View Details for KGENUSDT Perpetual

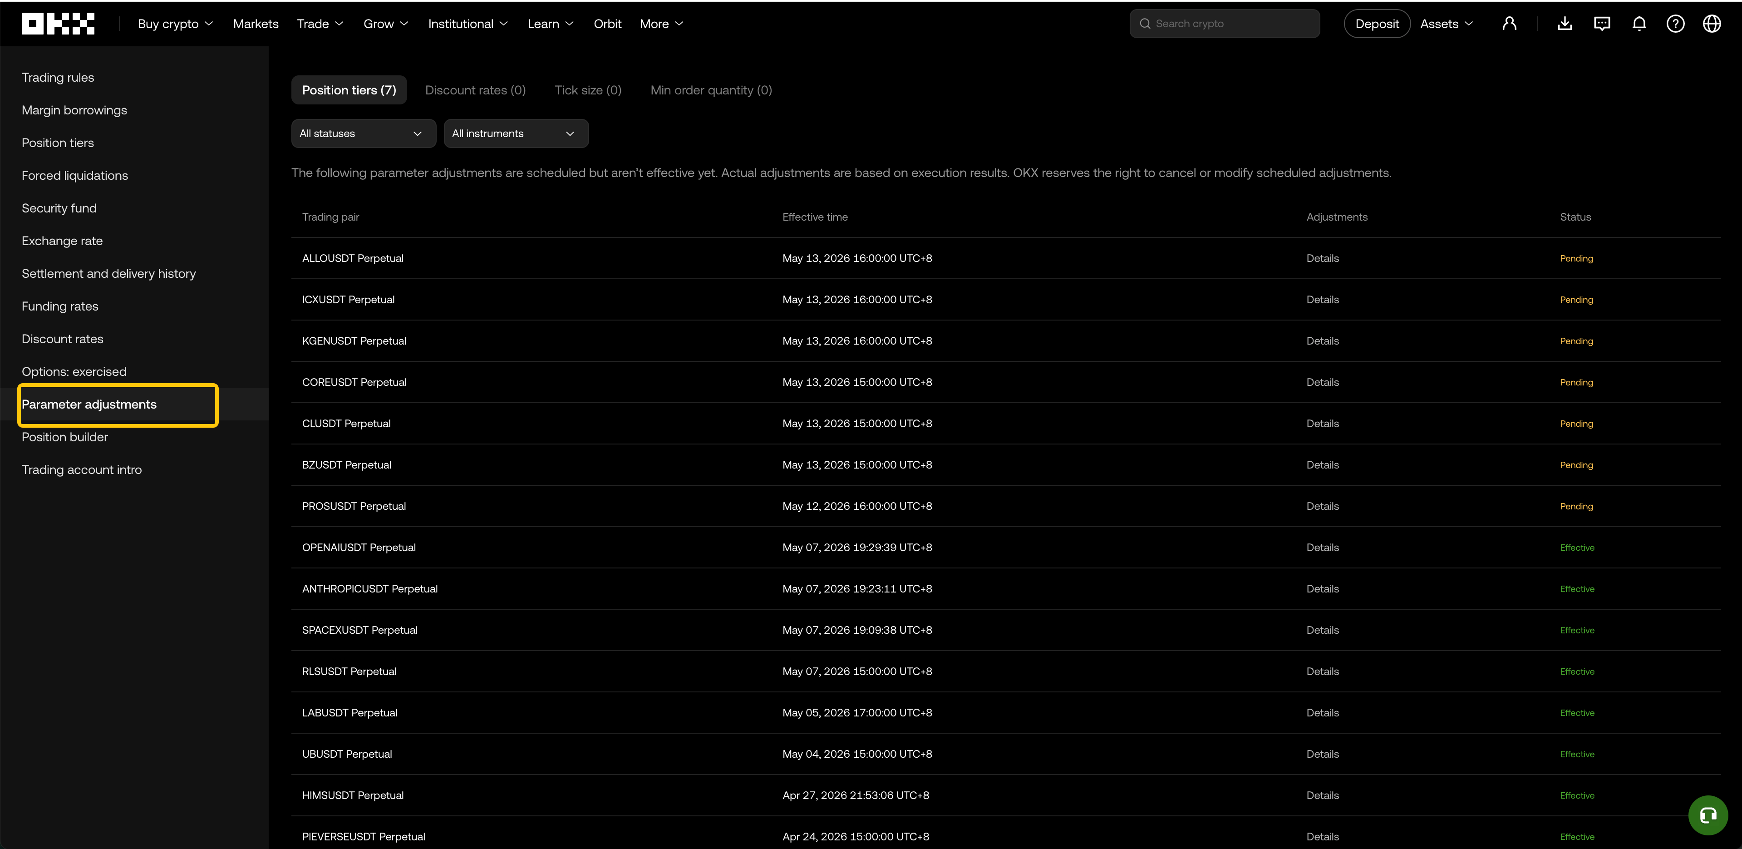pos(1323,341)
